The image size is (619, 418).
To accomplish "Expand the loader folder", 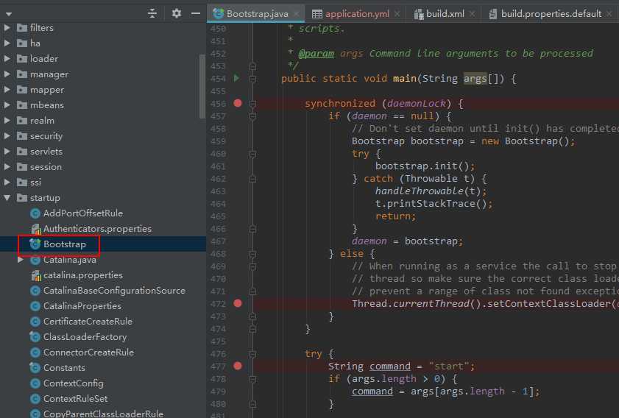I will tap(7, 58).
